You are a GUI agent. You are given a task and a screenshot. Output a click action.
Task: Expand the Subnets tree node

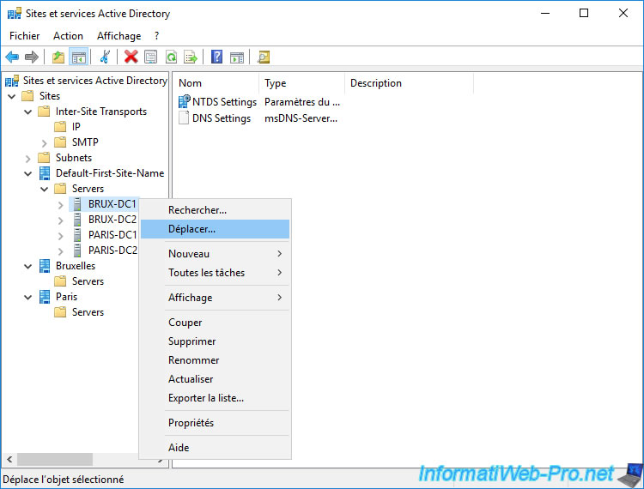28,158
